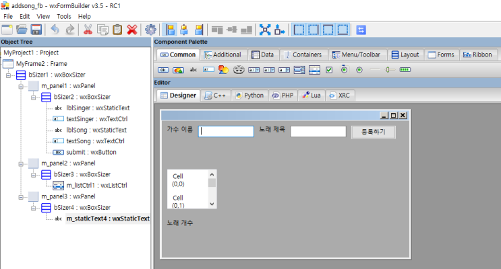This screenshot has width=501, height=269.
Task: Add a wxBitmapButton from the palette
Action: point(178,70)
